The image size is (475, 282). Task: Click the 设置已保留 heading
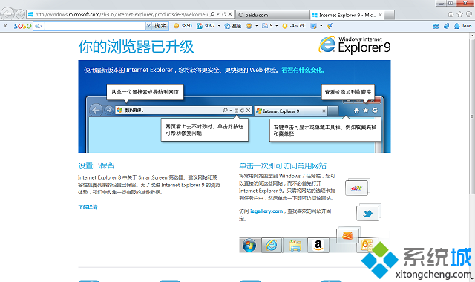point(96,165)
